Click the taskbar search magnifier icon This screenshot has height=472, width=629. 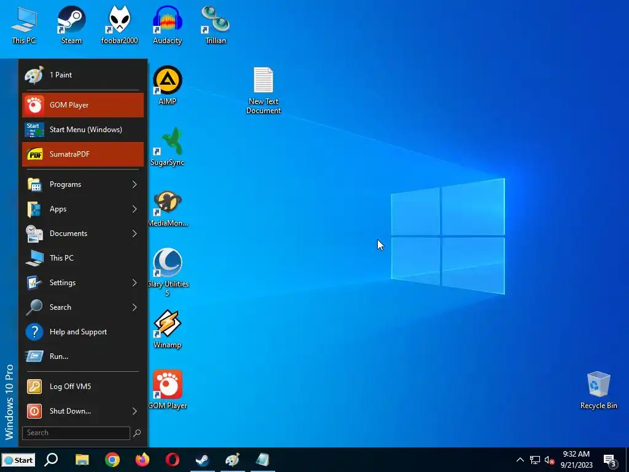pos(52,460)
